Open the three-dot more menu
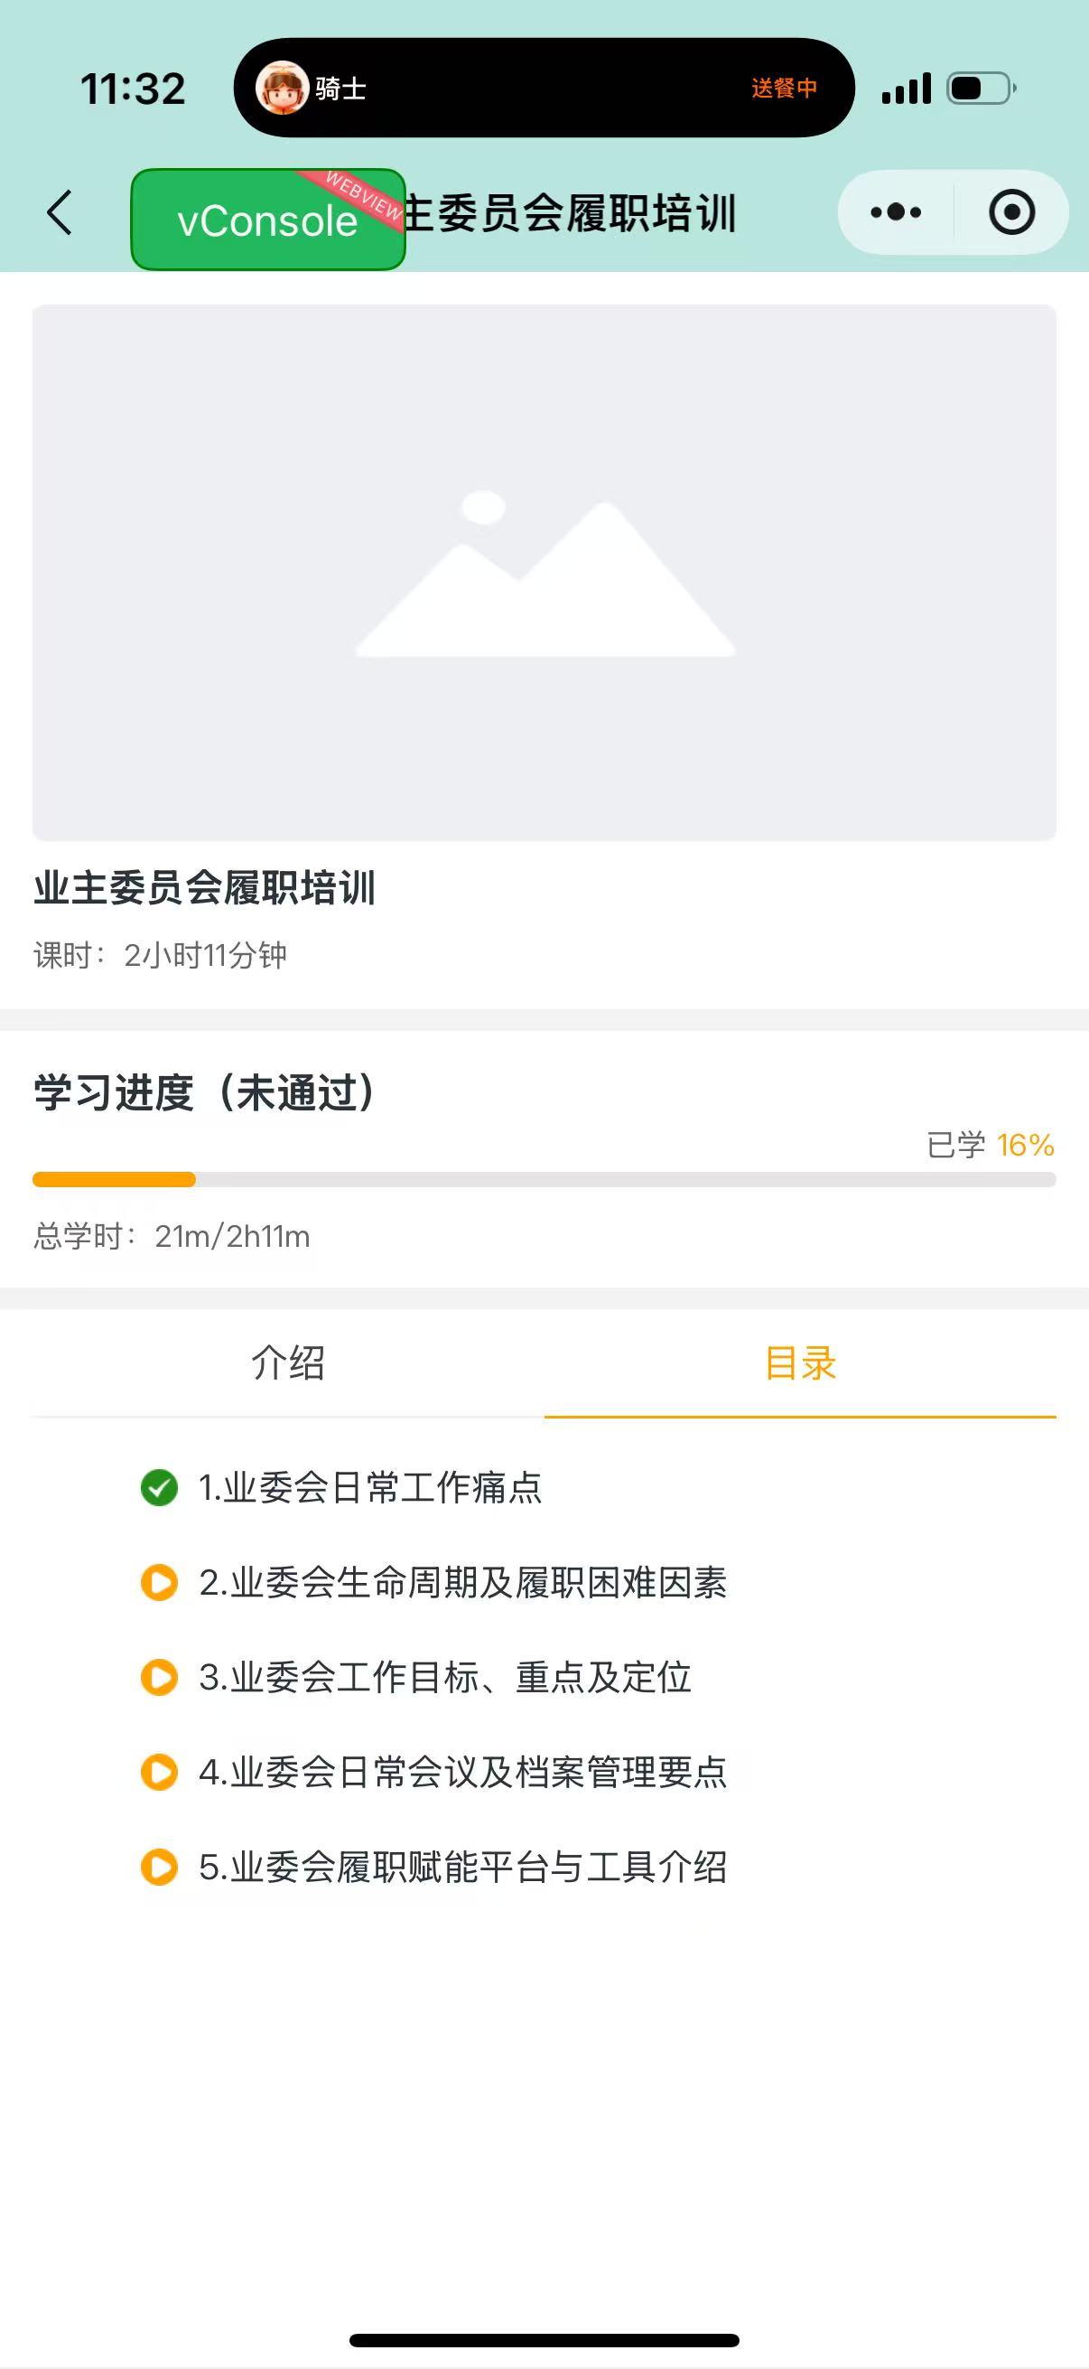Image resolution: width=1089 pixels, height=2369 pixels. pyautogui.click(x=895, y=212)
